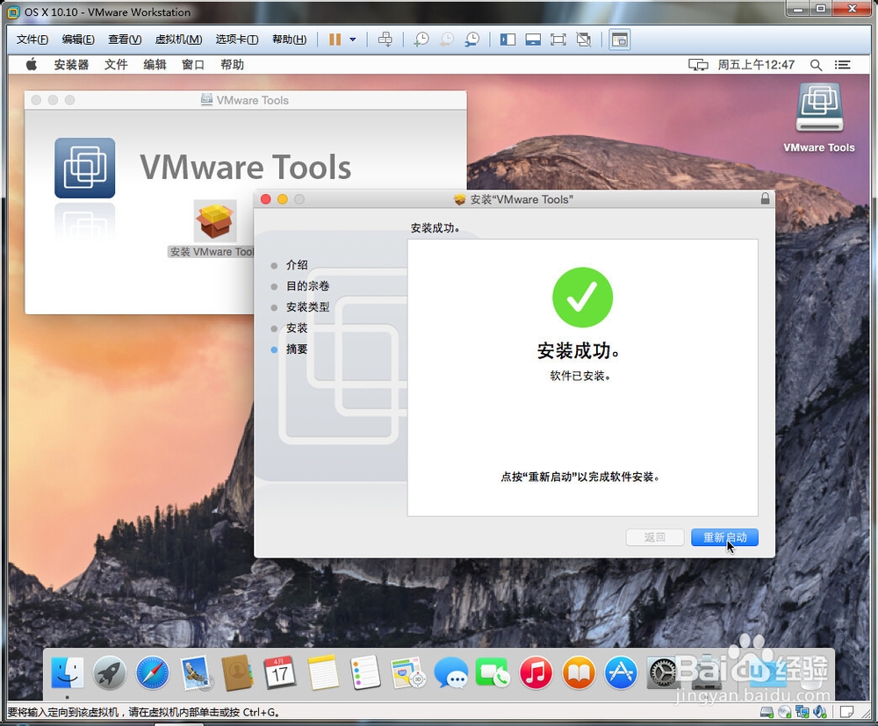Click the console view toolbar icon

pyautogui.click(x=620, y=40)
